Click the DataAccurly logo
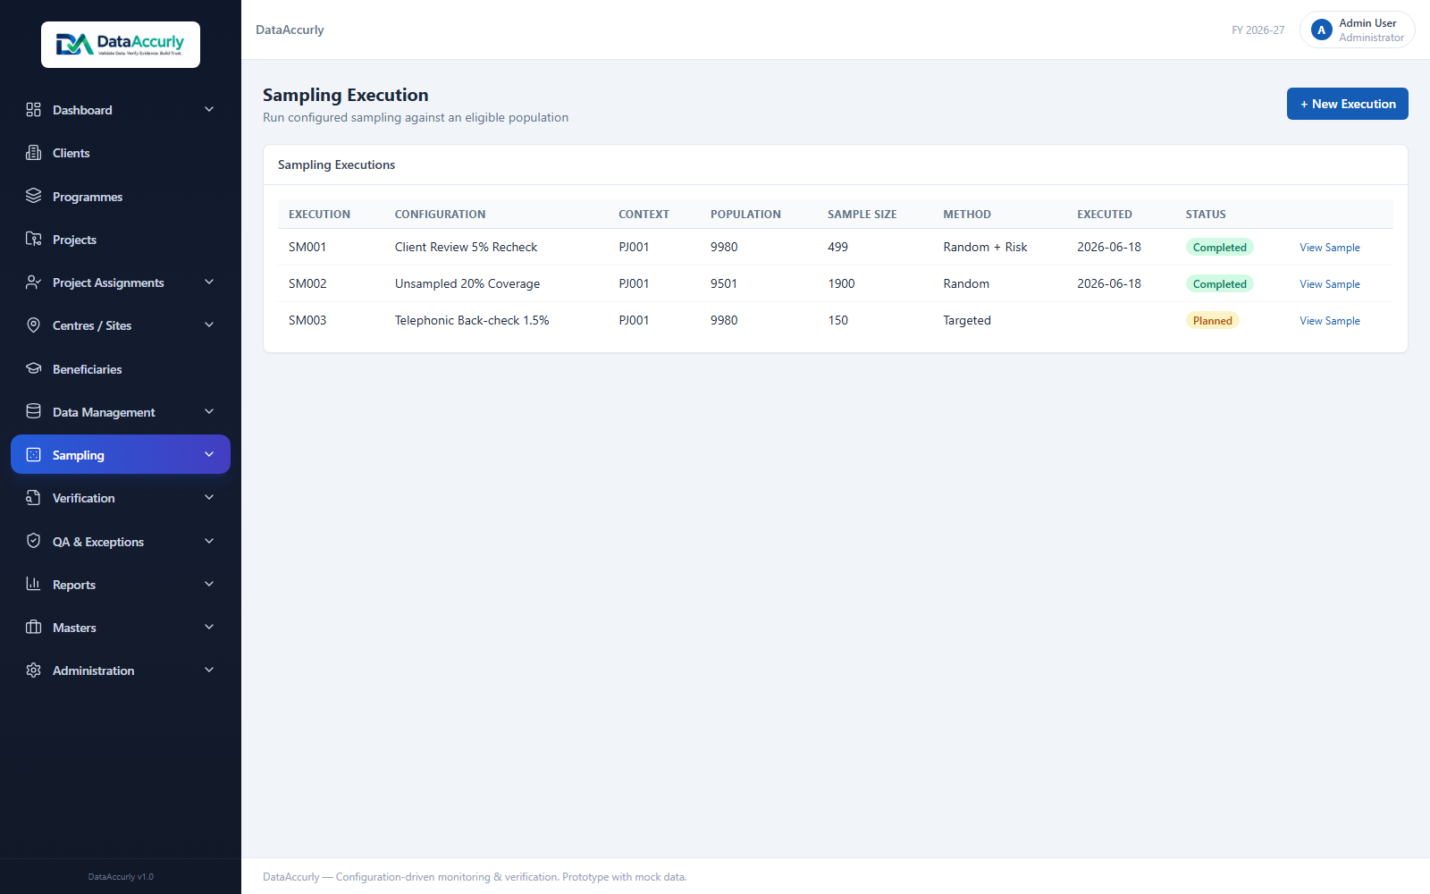Image resolution: width=1430 pixels, height=894 pixels. pos(121,45)
